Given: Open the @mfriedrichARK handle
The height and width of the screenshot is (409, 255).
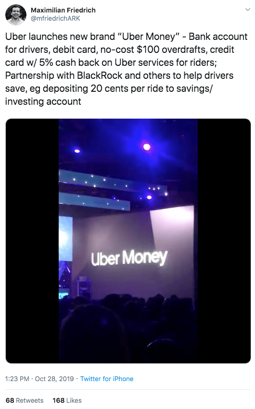Looking at the screenshot, I should pos(55,19).
